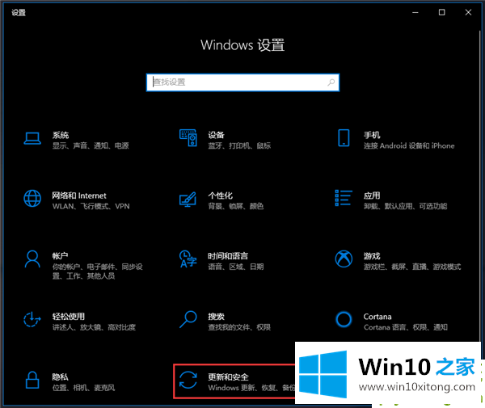This screenshot has height=408, width=485.
Task: Click the search magnifier in 查找设置 box
Action: pos(331,82)
